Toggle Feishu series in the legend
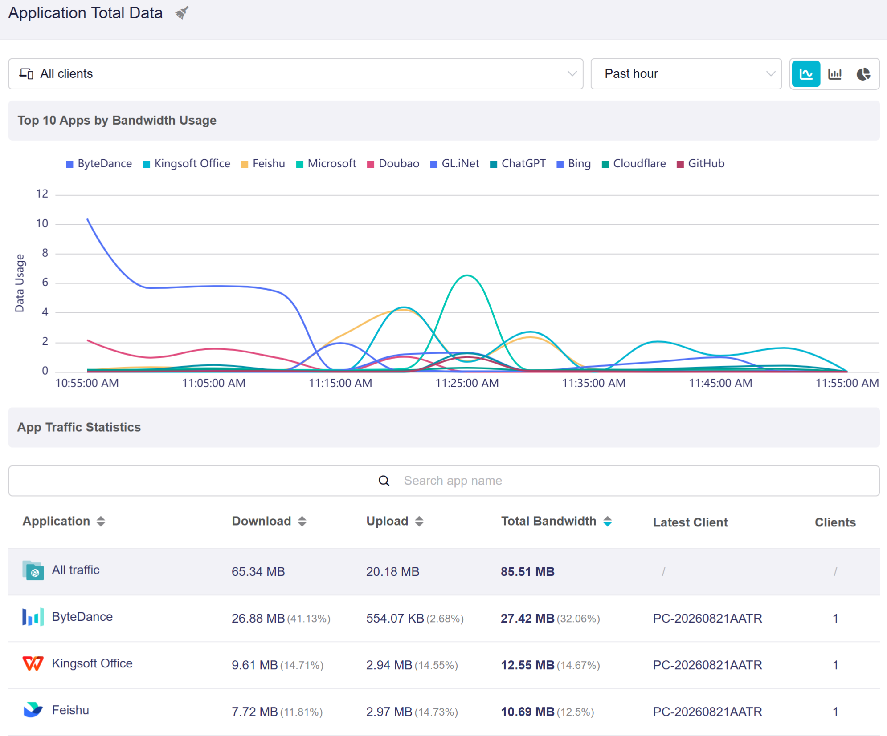The height and width of the screenshot is (736, 887). pos(263,164)
